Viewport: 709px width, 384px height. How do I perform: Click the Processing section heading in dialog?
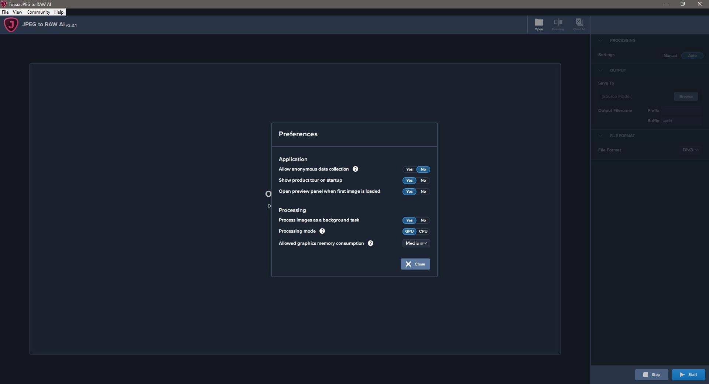pyautogui.click(x=292, y=210)
